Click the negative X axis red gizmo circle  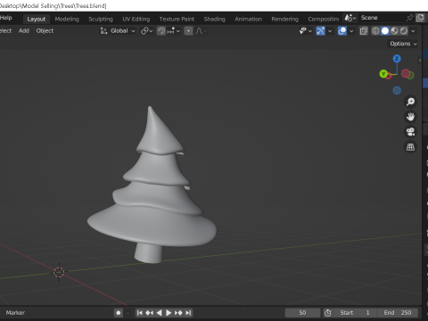pyautogui.click(x=406, y=73)
